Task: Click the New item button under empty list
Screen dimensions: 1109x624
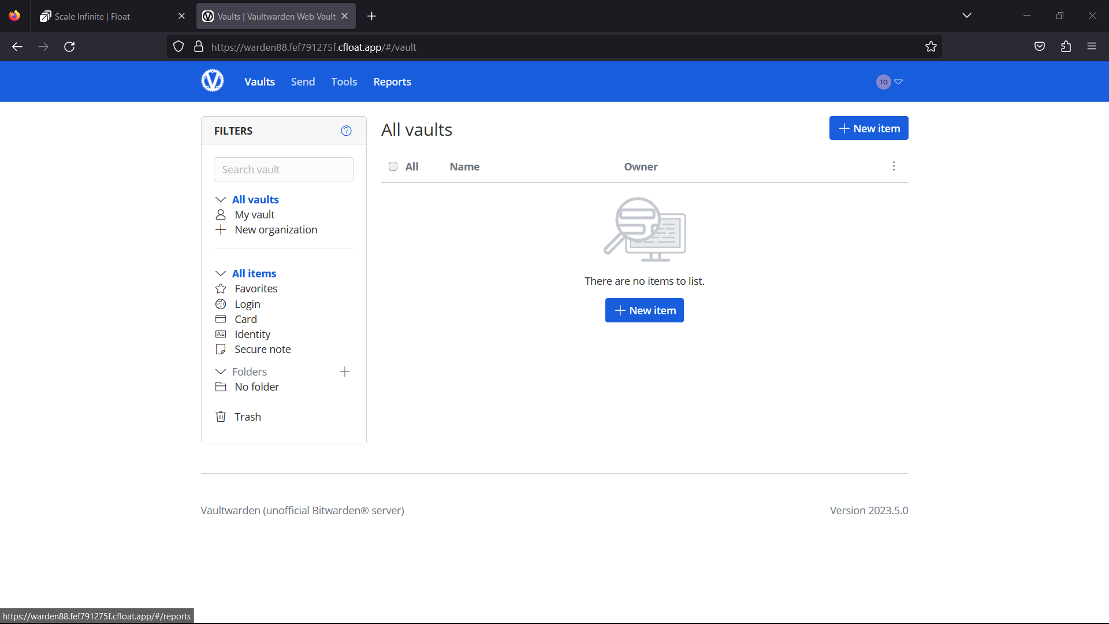Action: tap(645, 310)
